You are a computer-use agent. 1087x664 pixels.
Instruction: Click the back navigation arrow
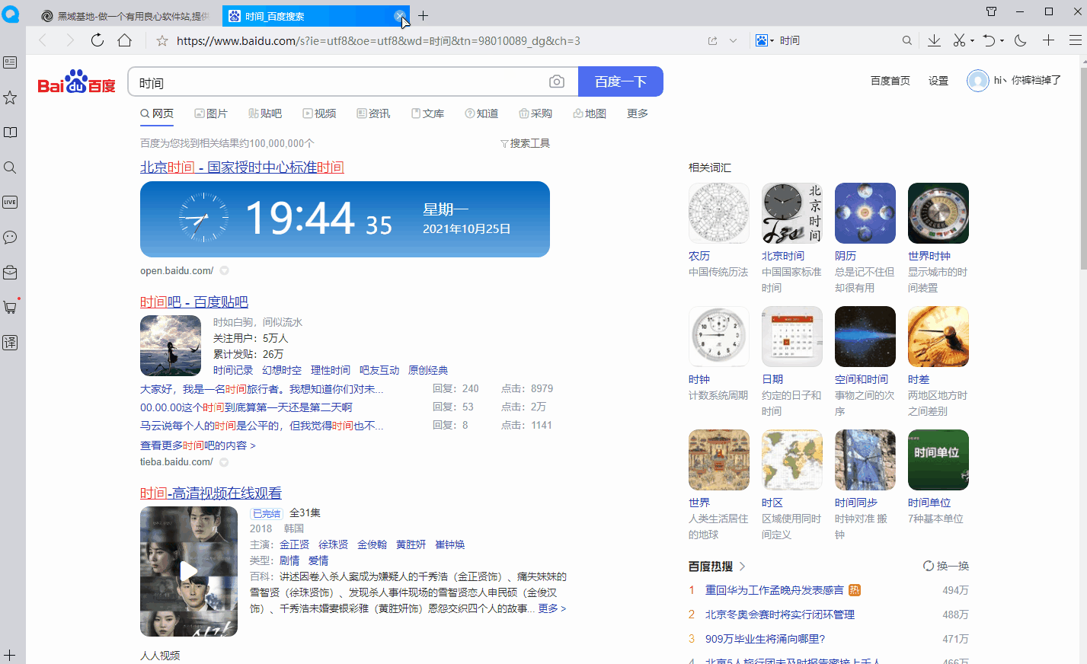[43, 40]
